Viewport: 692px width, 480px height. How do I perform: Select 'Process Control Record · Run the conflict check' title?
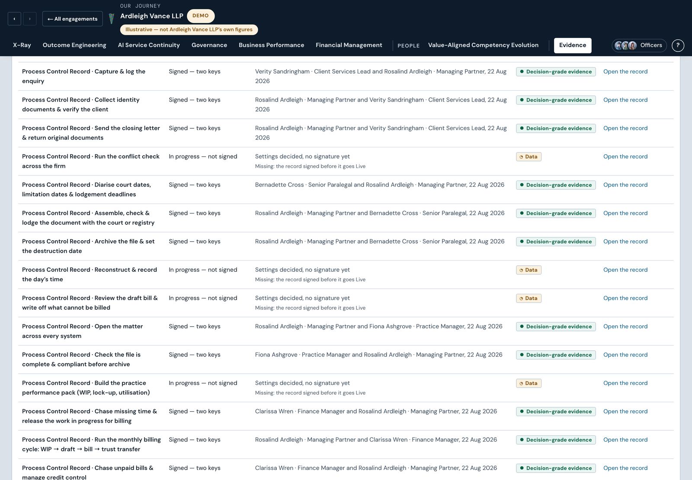click(91, 161)
